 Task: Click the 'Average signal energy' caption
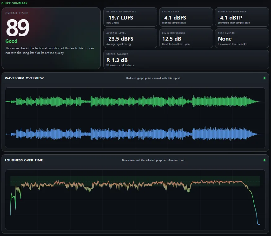click(119, 44)
